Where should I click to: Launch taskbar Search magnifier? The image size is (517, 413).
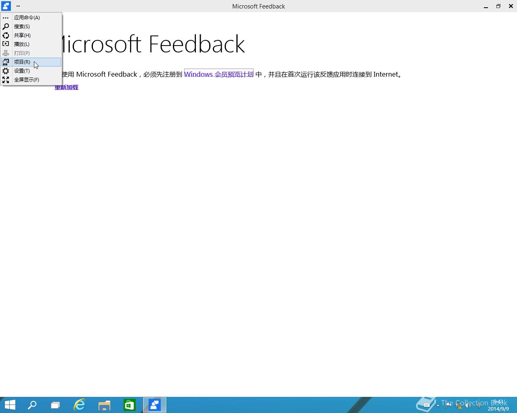click(32, 405)
